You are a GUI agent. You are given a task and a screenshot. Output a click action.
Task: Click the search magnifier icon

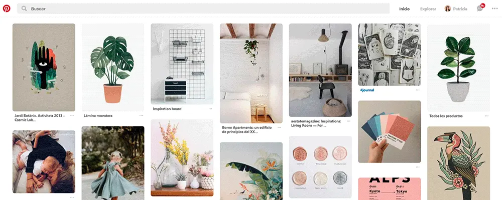pyautogui.click(x=24, y=8)
